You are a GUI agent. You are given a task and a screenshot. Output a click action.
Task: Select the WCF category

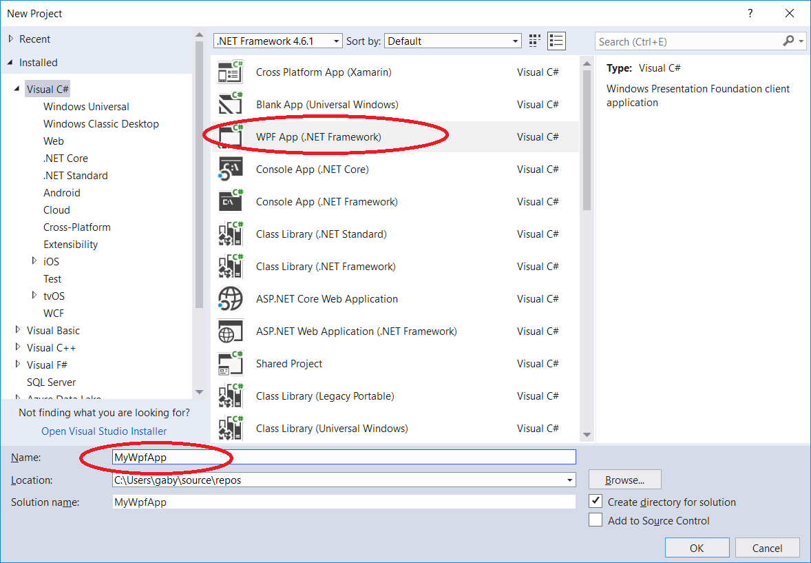tap(53, 314)
